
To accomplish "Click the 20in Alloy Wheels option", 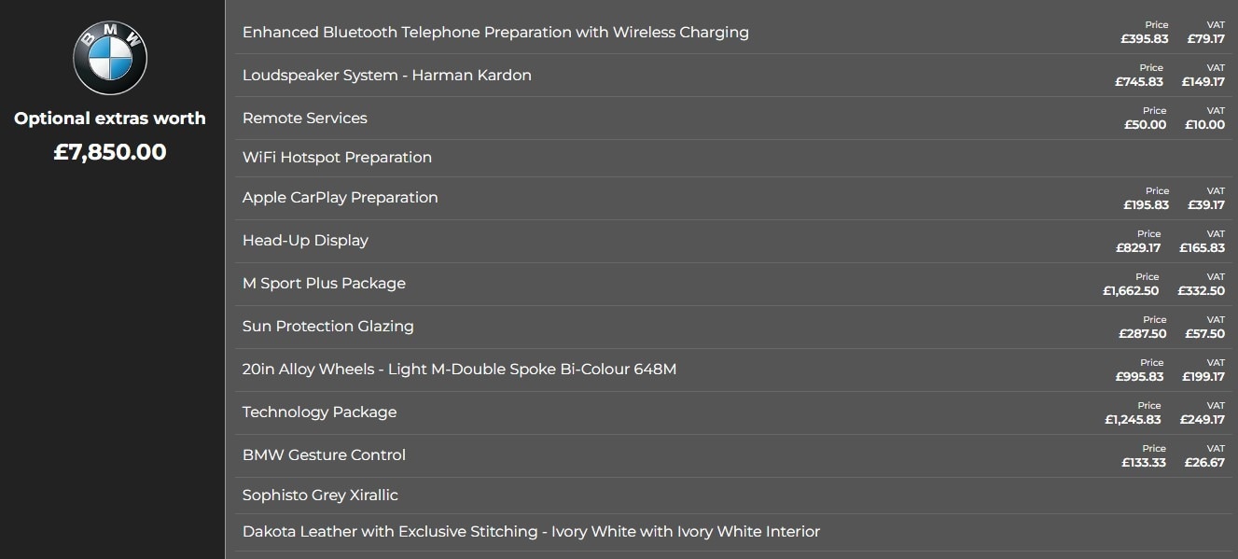I will coord(459,370).
